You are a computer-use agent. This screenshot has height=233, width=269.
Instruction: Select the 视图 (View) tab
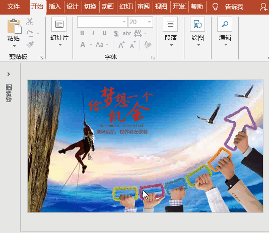pyautogui.click(x=161, y=7)
